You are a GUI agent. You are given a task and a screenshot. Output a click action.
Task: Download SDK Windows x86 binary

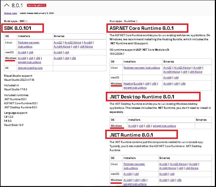pos(74,58)
